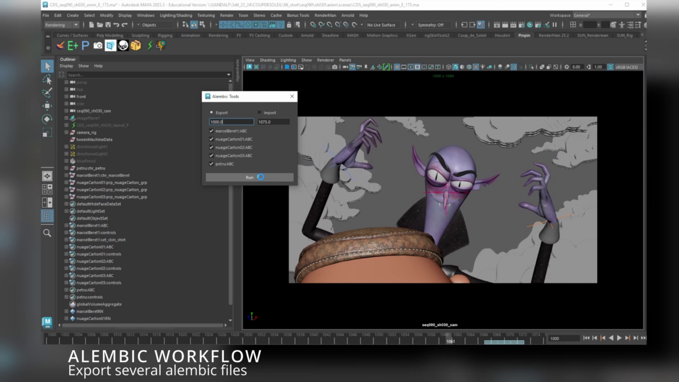
Task: Open a scene with the folder icon
Action: (x=100, y=25)
